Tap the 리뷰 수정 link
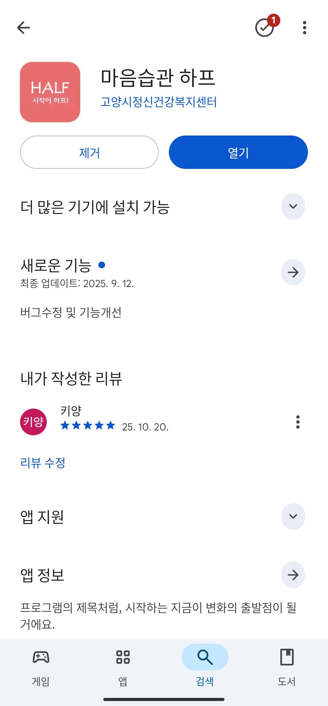328x706 pixels. click(43, 463)
